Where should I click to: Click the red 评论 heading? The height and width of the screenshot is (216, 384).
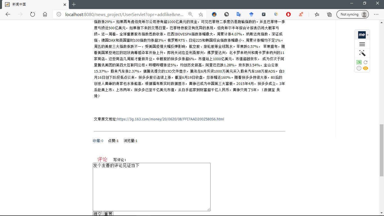click(102, 159)
